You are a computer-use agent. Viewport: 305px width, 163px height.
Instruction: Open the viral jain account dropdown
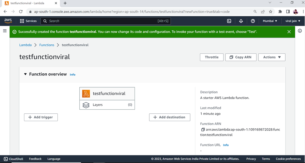292,21
